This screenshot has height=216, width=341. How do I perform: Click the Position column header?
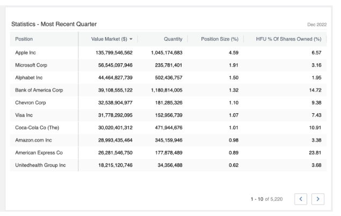click(x=24, y=39)
